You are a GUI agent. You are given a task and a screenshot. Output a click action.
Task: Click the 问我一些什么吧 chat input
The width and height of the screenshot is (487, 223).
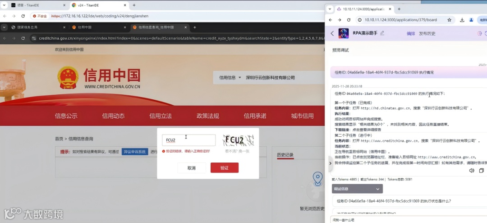(x=409, y=220)
